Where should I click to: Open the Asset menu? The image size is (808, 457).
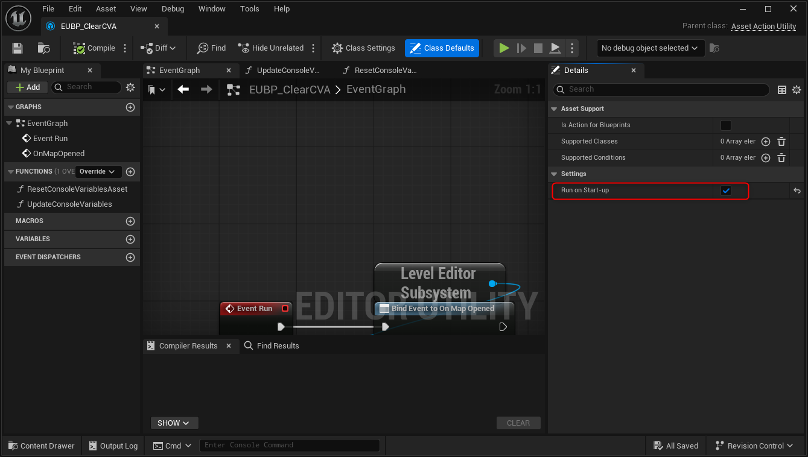[x=106, y=9]
